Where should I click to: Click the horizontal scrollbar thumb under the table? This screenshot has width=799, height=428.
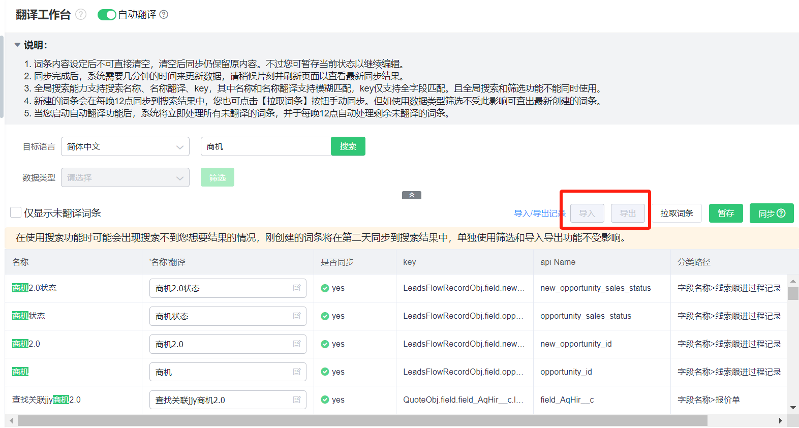pos(362,421)
